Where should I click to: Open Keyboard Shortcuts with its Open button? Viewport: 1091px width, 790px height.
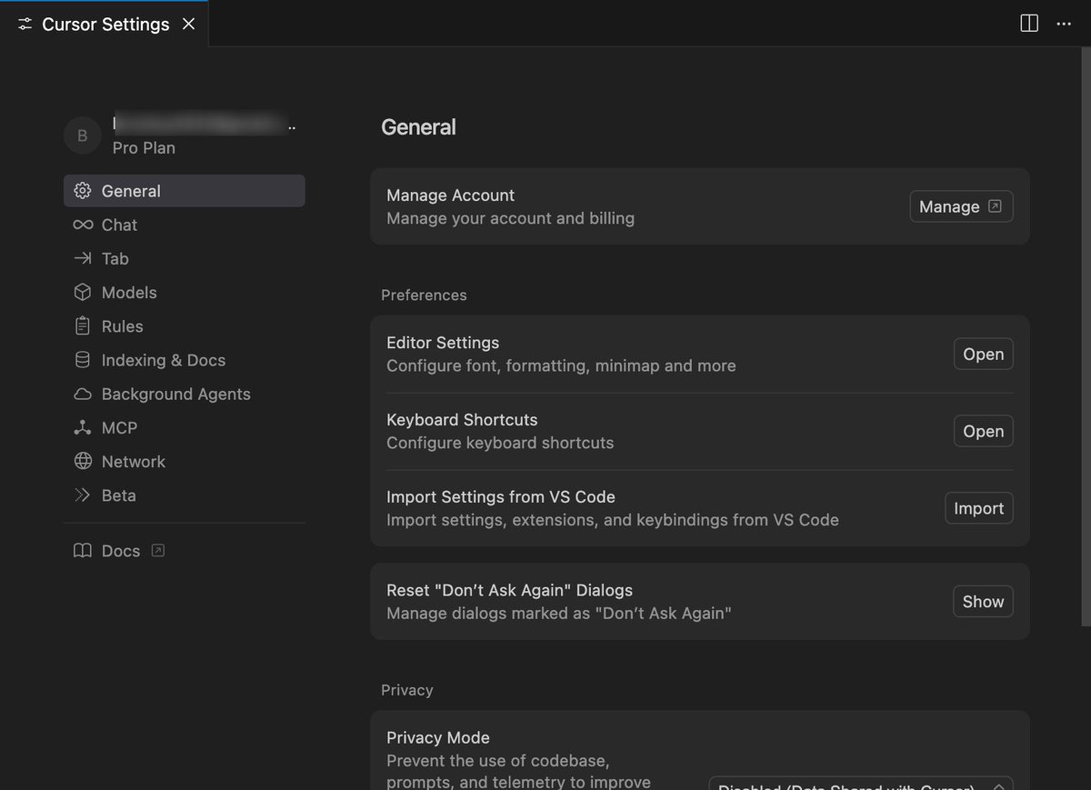tap(983, 431)
